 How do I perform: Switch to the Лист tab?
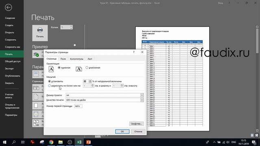tap(90, 59)
